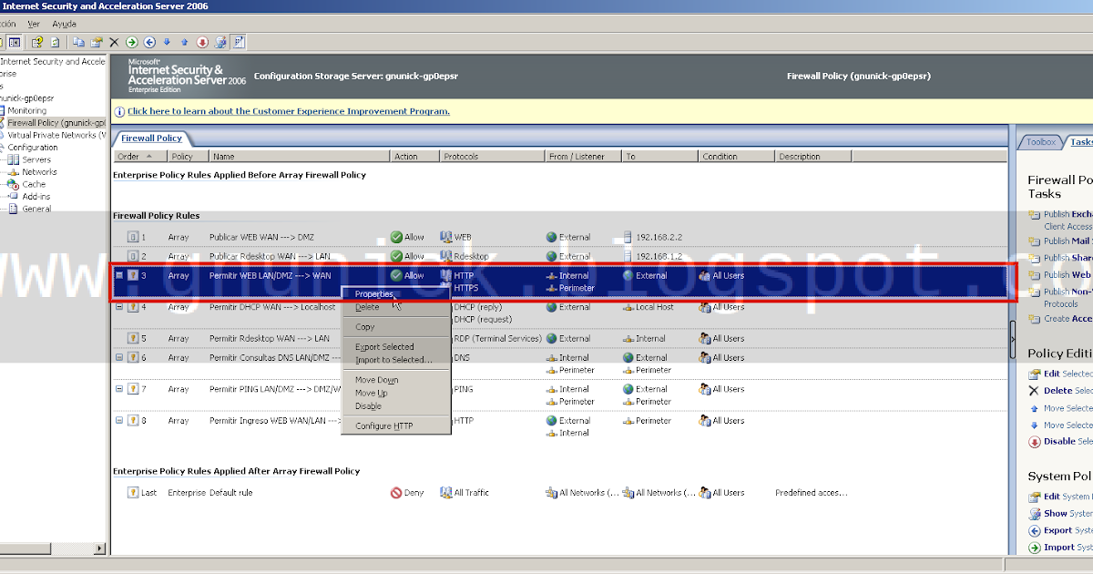1093x574 pixels.
Task: Click the rule properties toolbar icon
Action: pyautogui.click(x=96, y=42)
